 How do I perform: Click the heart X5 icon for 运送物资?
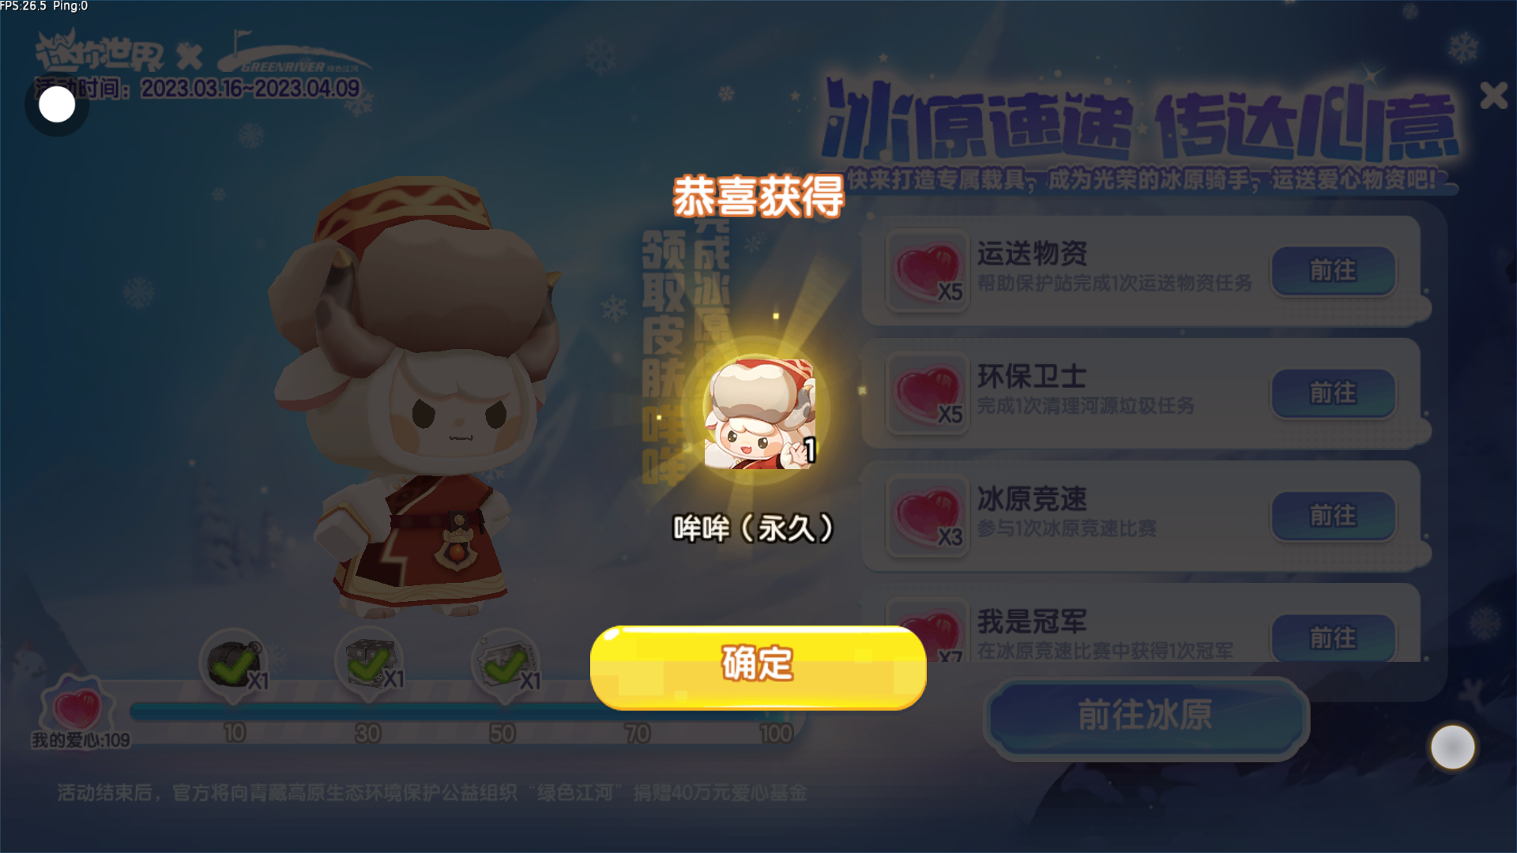(x=928, y=271)
